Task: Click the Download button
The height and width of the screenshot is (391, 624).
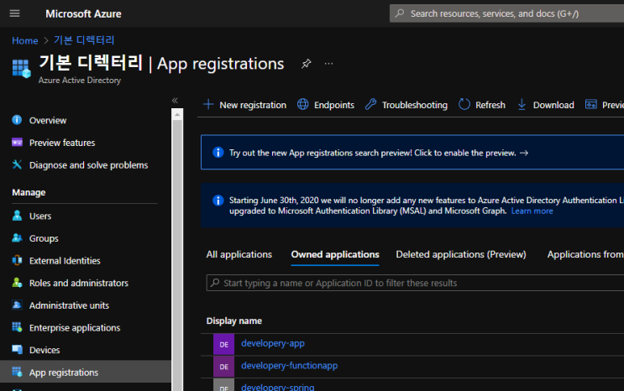Action: click(x=546, y=105)
